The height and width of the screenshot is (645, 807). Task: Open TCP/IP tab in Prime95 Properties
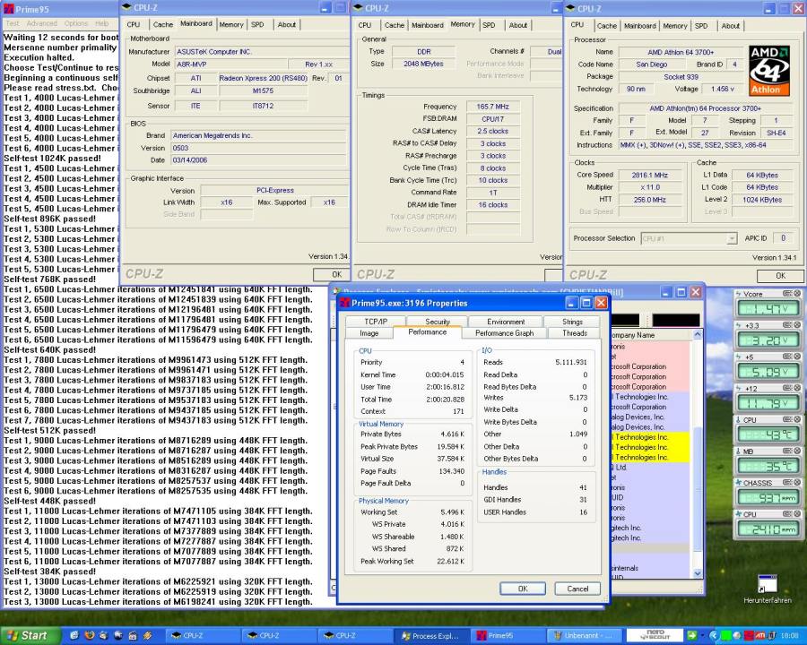[x=376, y=322]
